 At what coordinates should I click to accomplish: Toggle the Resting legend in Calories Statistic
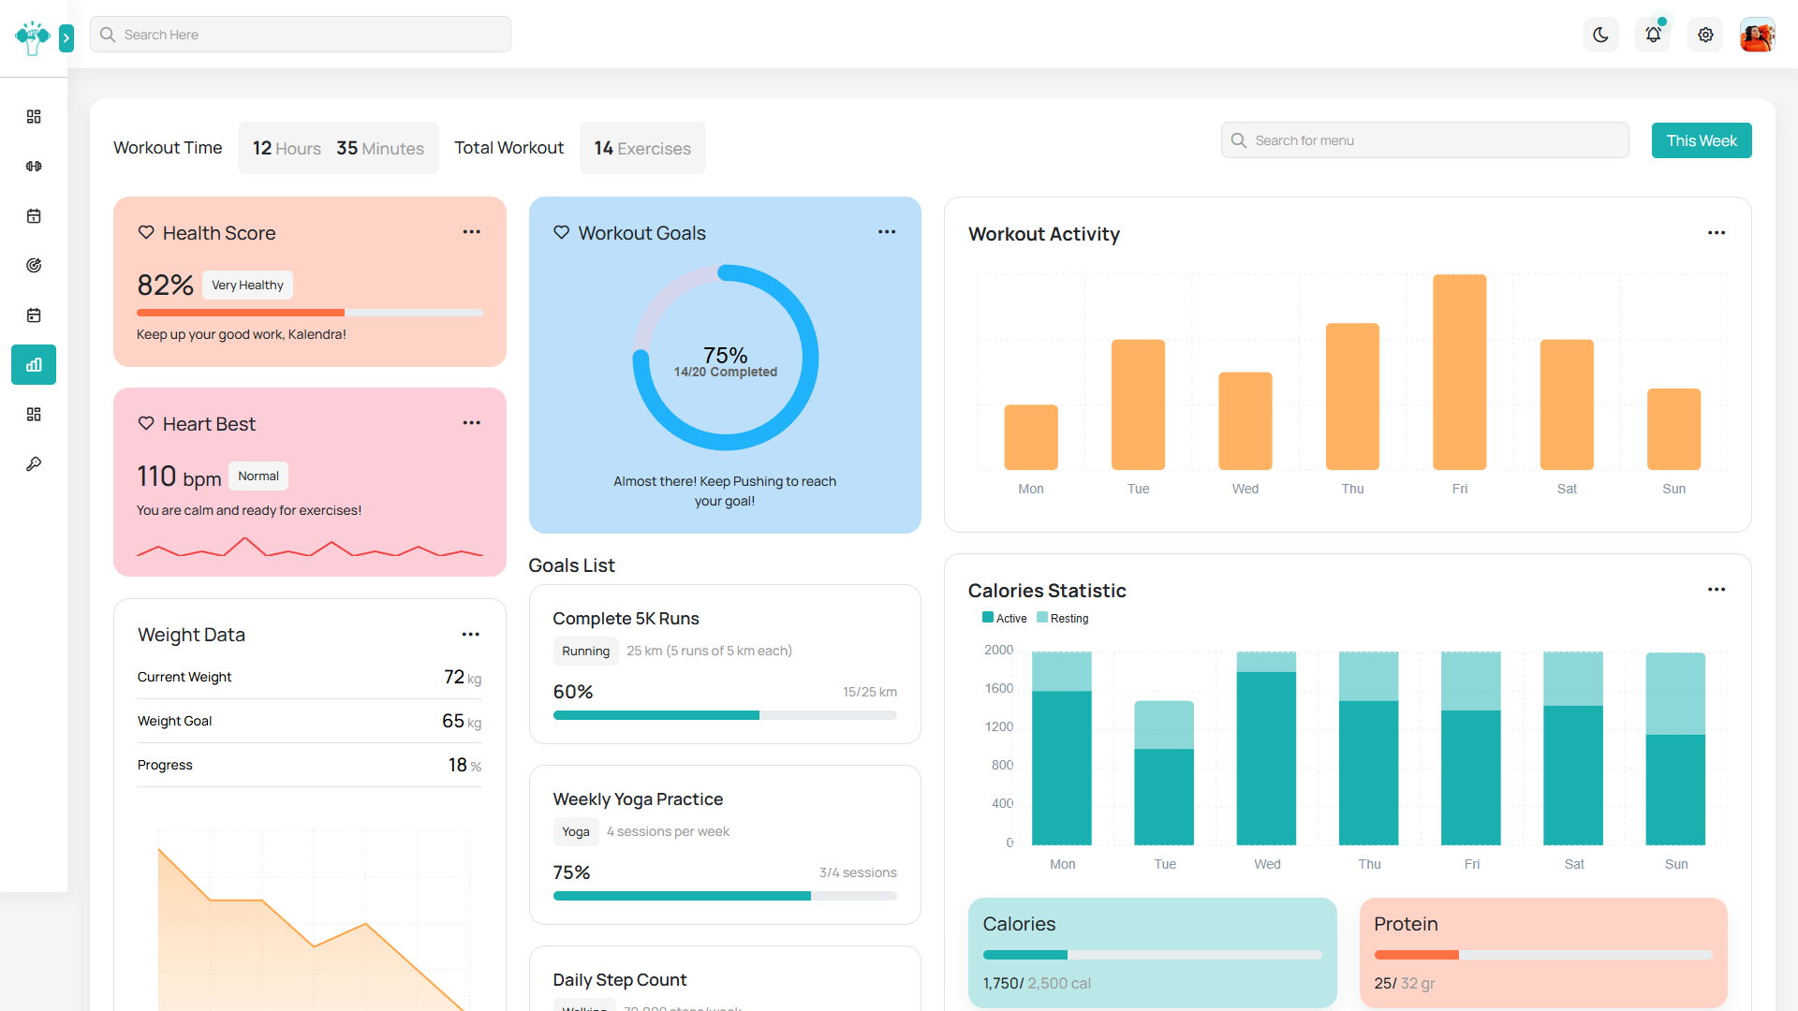tap(1063, 618)
